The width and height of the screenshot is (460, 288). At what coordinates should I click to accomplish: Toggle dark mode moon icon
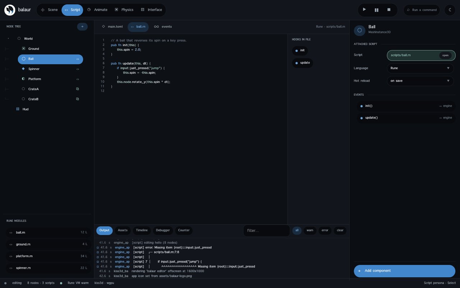(x=450, y=10)
